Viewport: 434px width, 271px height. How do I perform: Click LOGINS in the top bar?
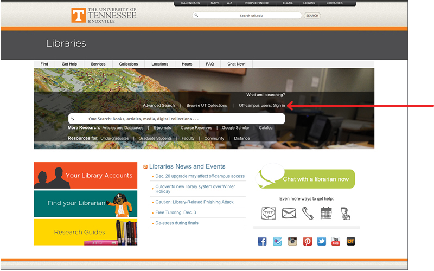[x=309, y=3]
